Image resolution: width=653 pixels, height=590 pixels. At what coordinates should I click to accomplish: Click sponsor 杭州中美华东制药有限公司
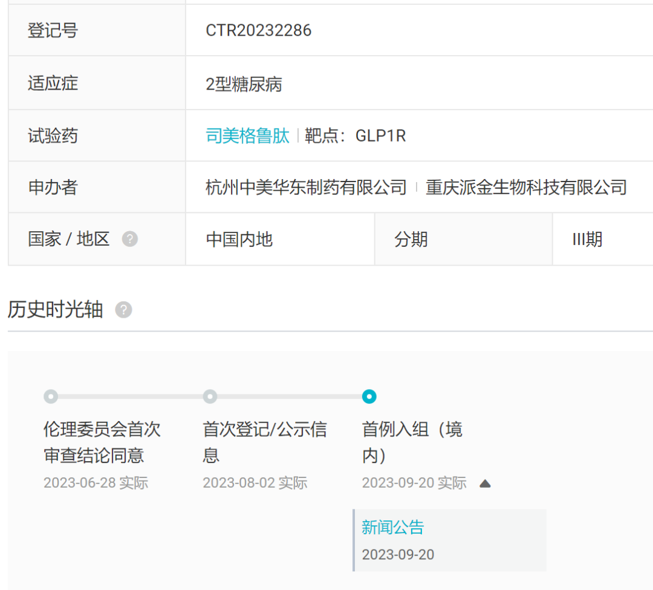point(306,187)
